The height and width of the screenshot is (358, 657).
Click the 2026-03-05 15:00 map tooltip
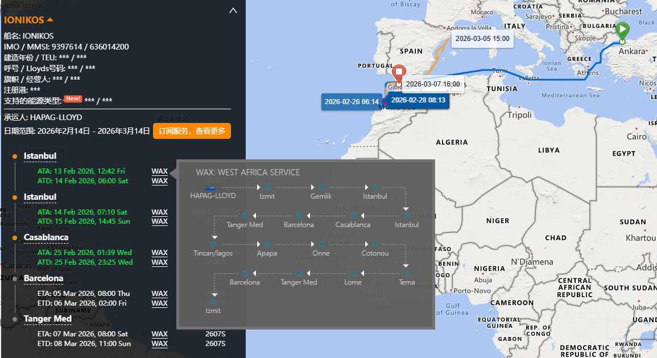482,39
